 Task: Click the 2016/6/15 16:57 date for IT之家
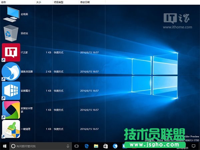click(x=89, y=52)
